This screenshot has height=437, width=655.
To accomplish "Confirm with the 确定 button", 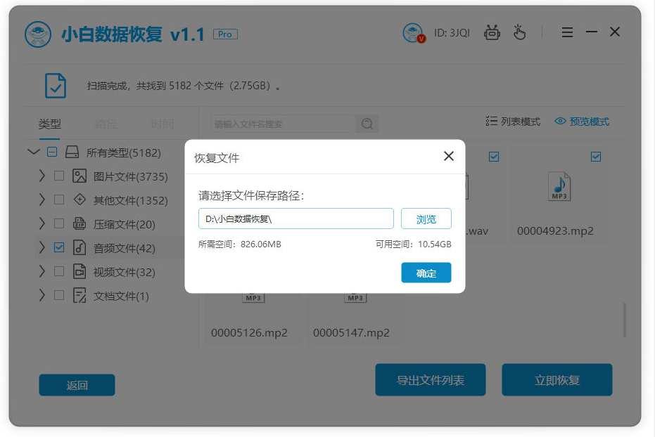I will click(426, 273).
